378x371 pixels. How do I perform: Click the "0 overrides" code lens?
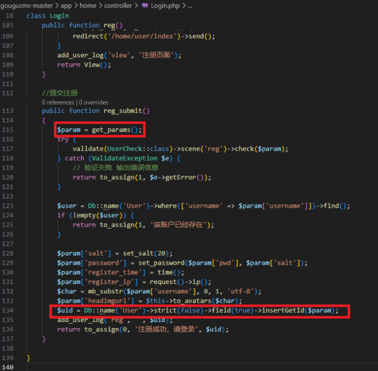point(93,102)
